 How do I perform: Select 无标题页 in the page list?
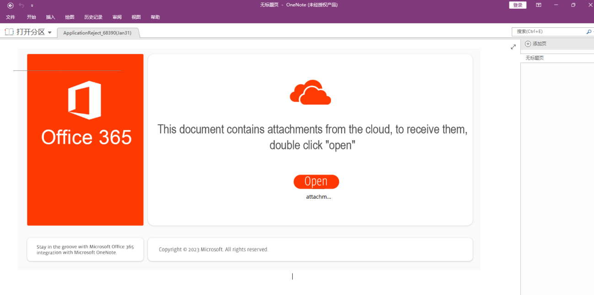pyautogui.click(x=535, y=58)
